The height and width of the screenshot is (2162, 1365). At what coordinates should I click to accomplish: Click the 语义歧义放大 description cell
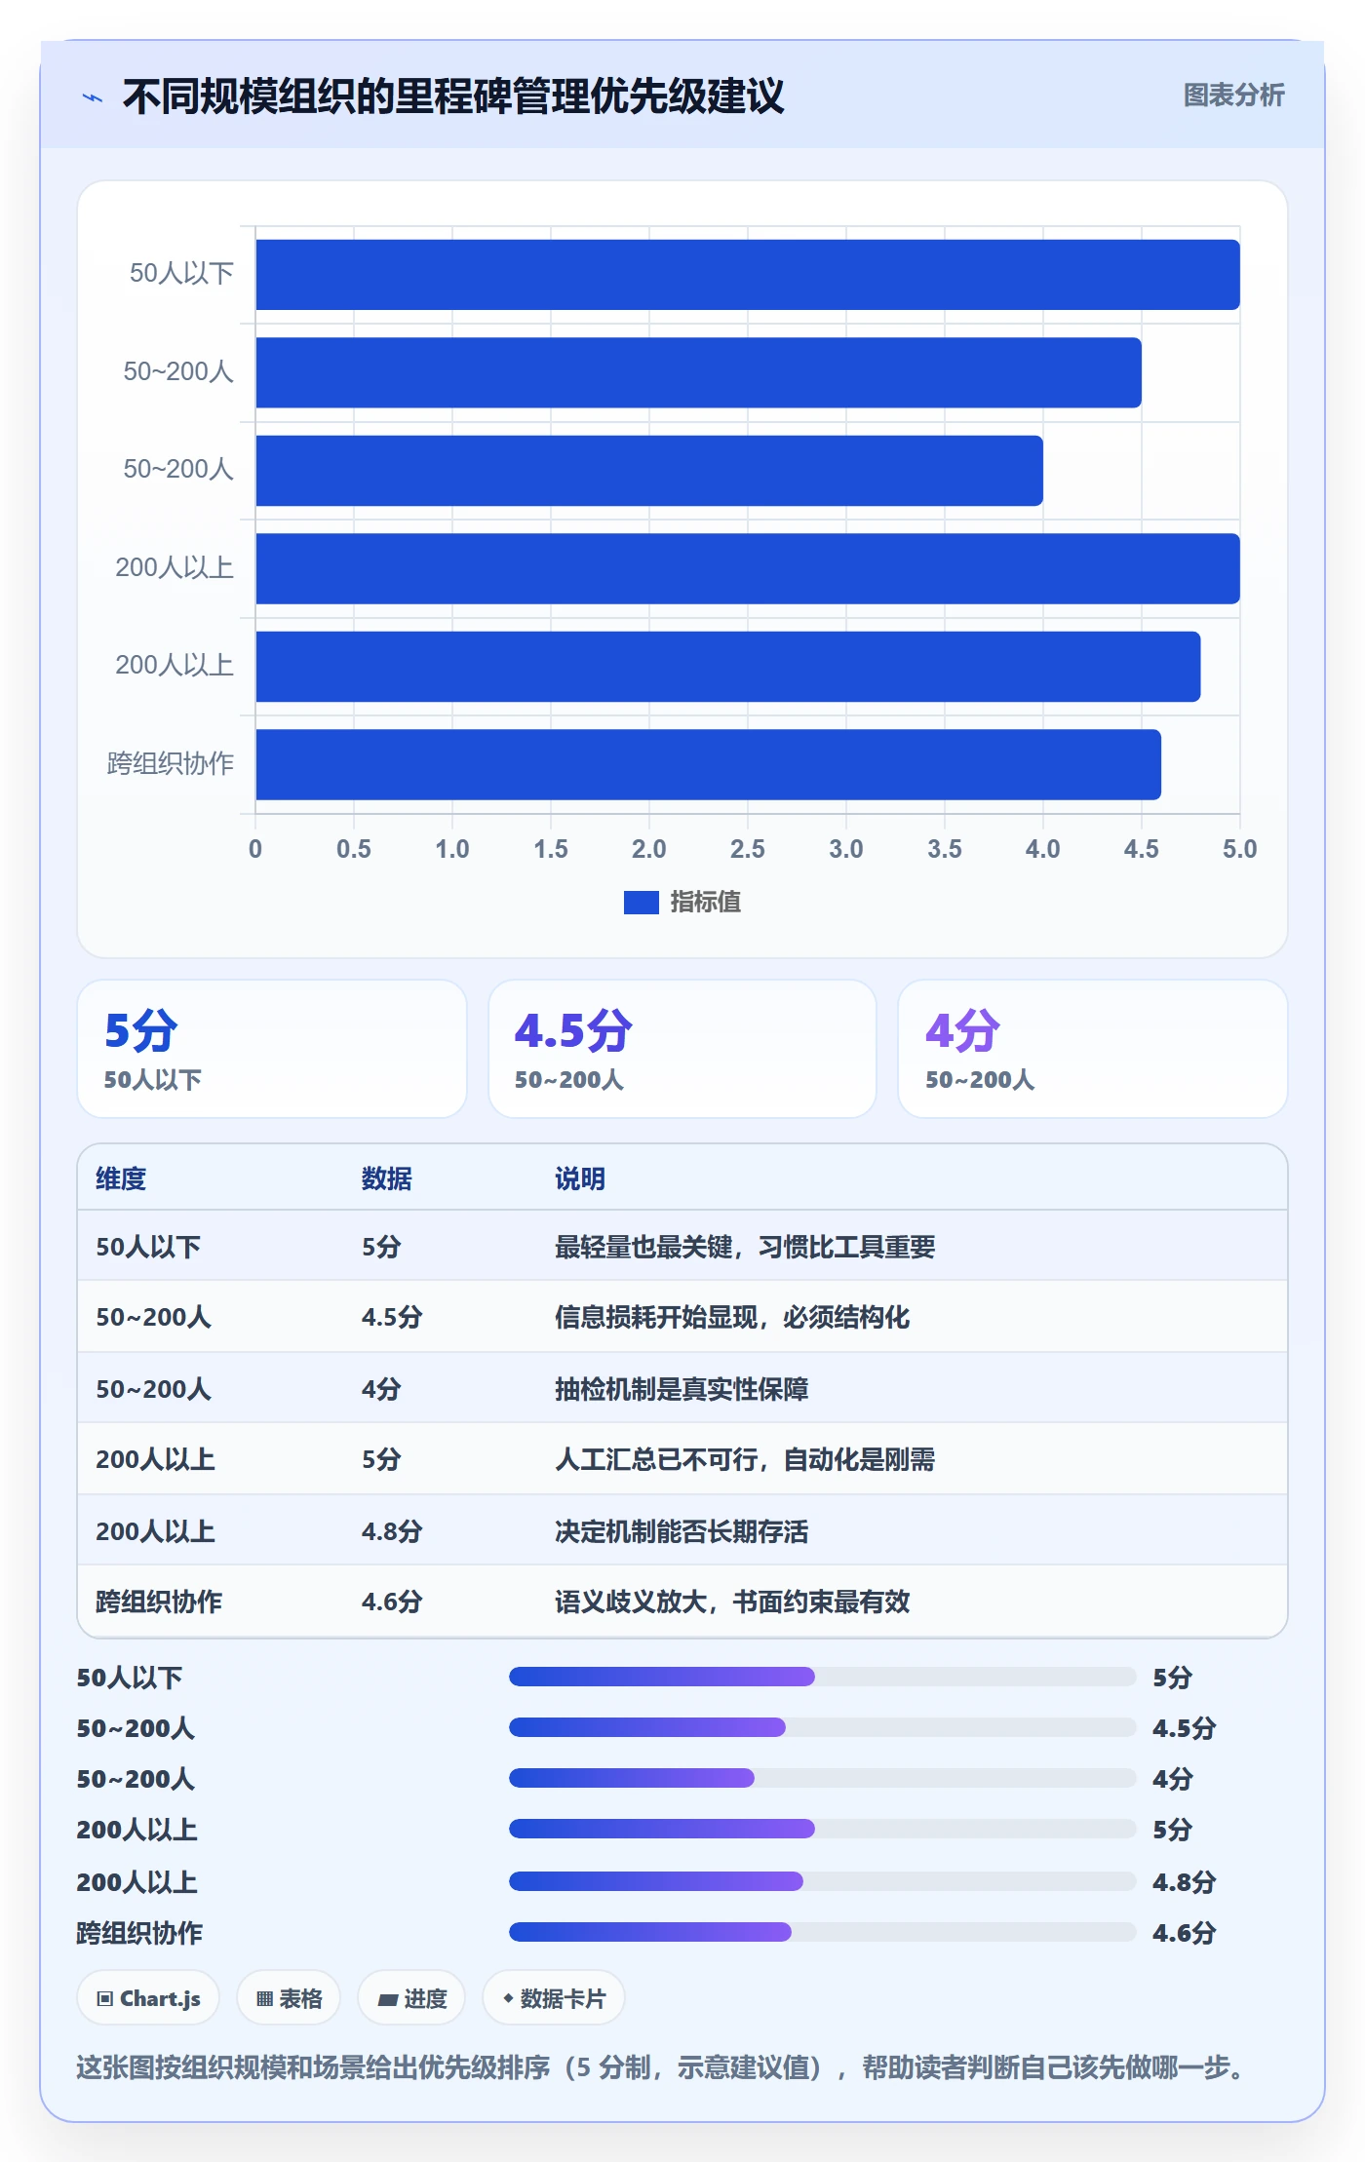pyautogui.click(x=732, y=1602)
